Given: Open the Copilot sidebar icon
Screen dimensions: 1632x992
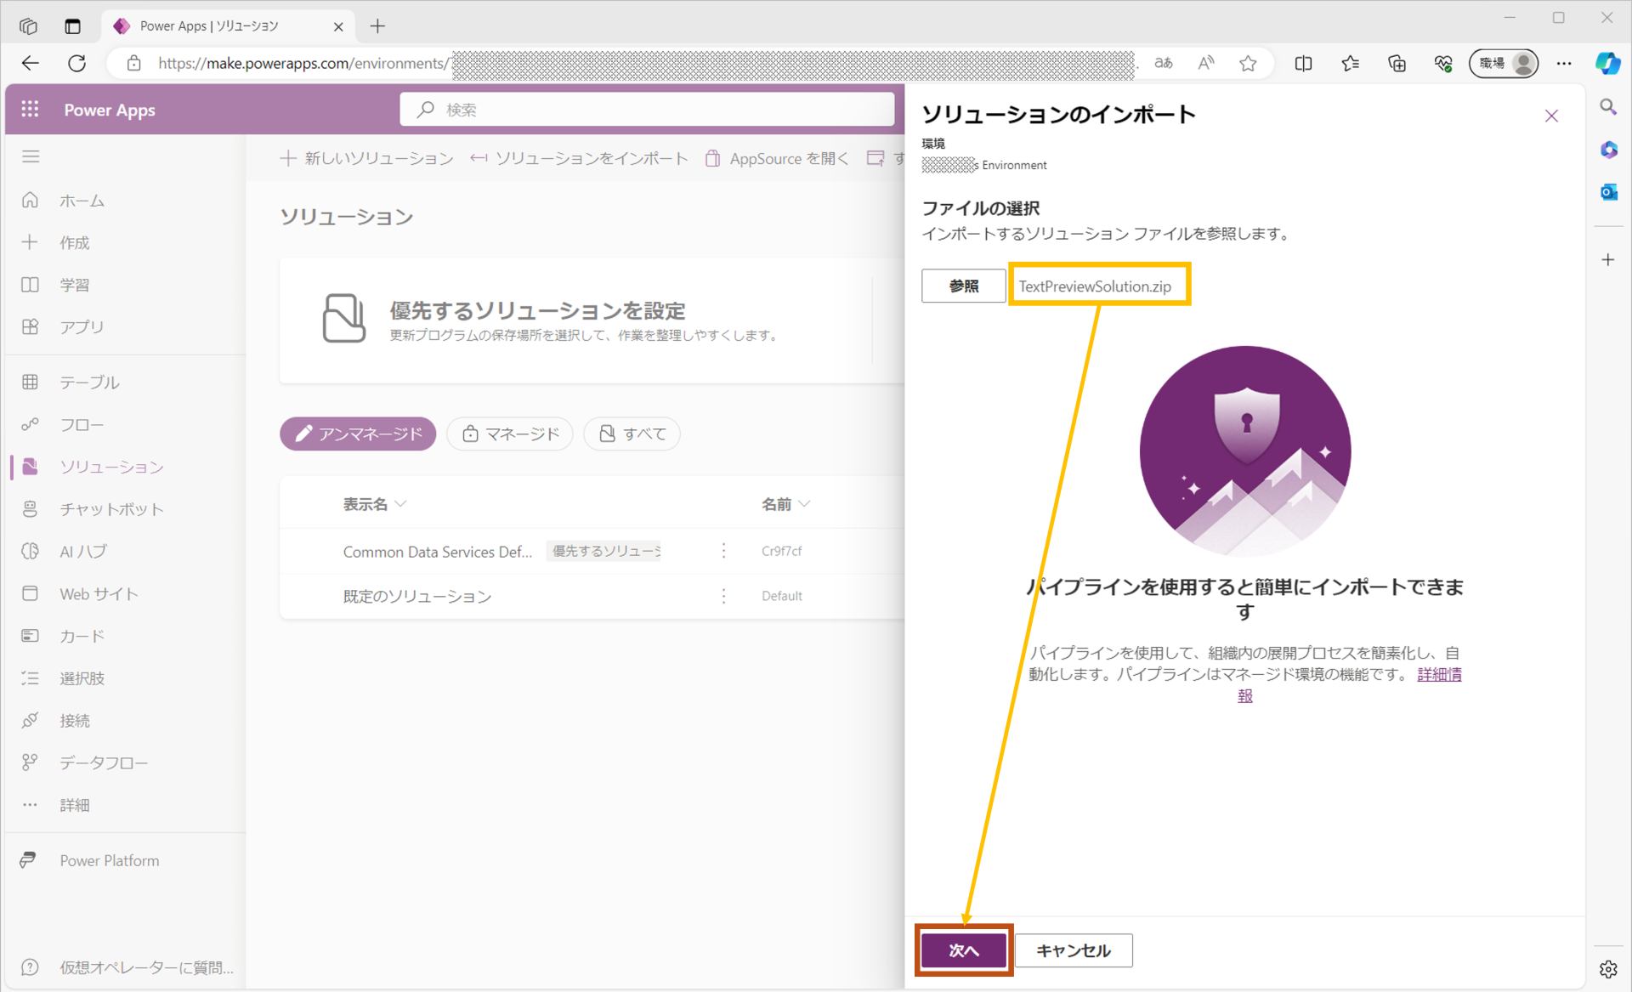Looking at the screenshot, I should (1607, 63).
